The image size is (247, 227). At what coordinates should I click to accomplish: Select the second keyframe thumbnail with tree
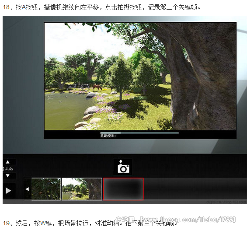point(82,189)
